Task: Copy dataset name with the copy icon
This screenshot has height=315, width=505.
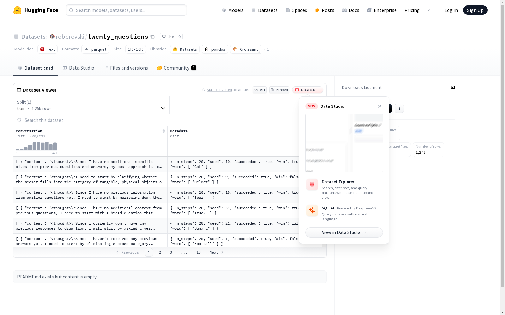Action: tap(152, 37)
